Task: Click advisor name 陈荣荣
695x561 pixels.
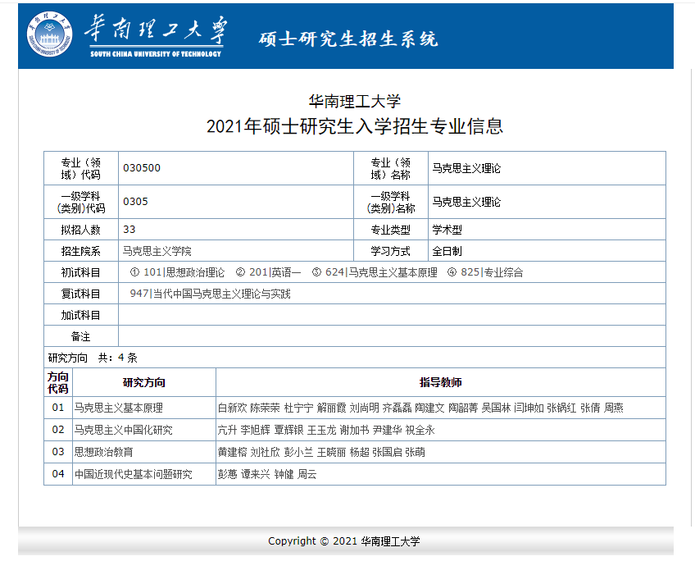Action: click(265, 408)
